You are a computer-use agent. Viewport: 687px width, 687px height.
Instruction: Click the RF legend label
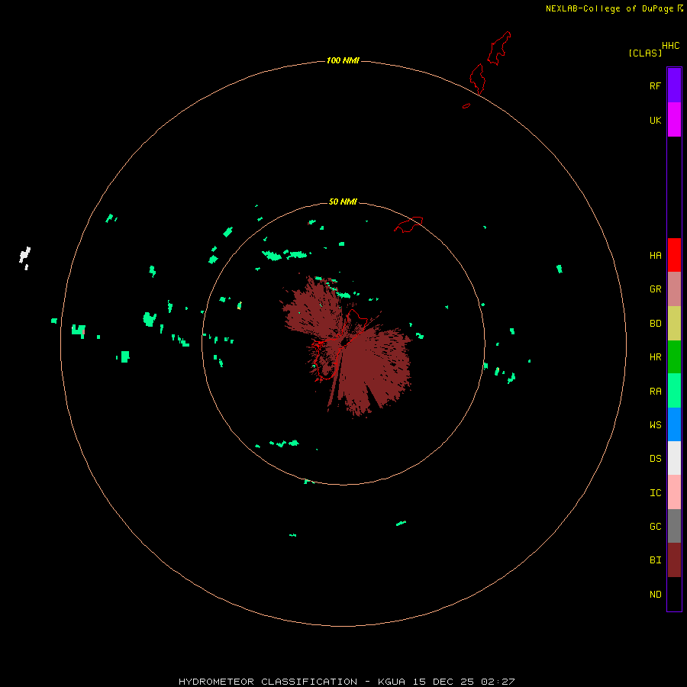tap(655, 85)
